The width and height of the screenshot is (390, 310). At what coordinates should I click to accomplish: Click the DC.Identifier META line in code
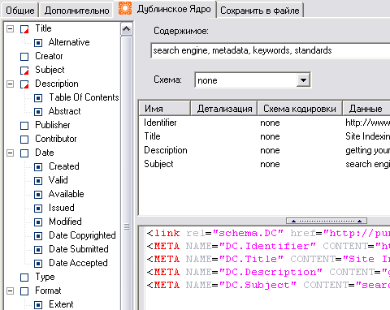coord(268,246)
